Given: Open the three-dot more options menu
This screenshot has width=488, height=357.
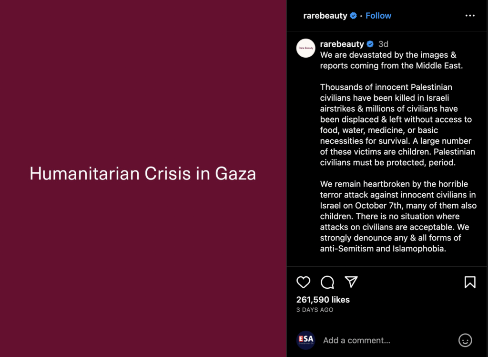Looking at the screenshot, I should [469, 16].
